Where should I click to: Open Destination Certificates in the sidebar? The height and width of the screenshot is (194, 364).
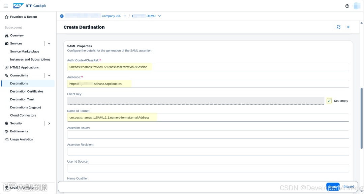tap(27, 91)
